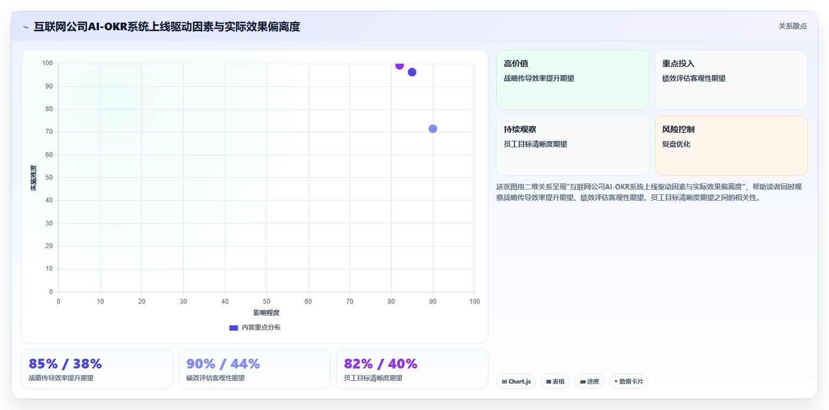Click 战略传导效率提升期望 in 高价值 card
This screenshot has width=829, height=410.
pos(539,78)
